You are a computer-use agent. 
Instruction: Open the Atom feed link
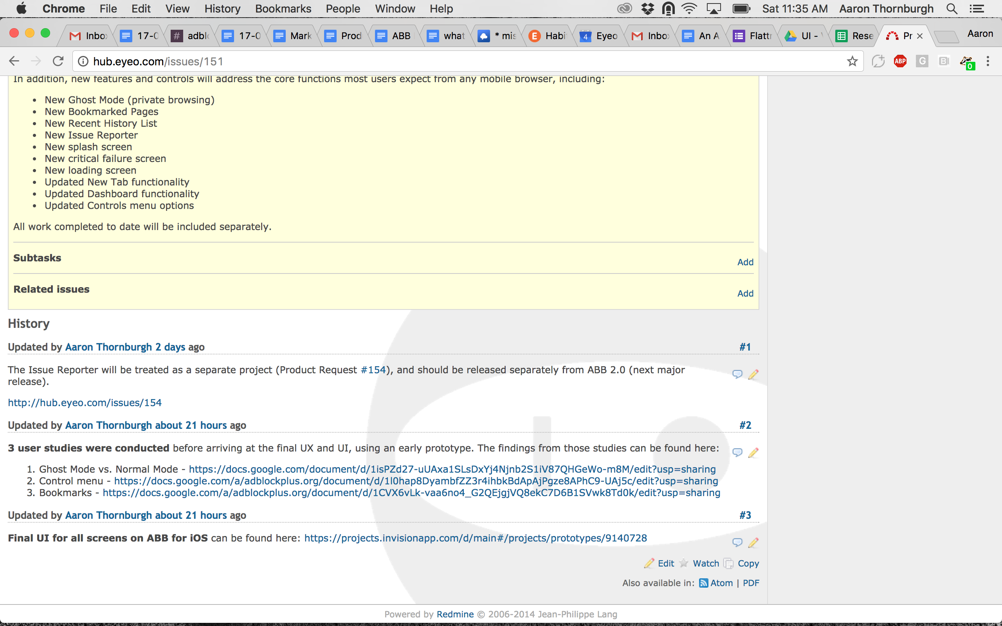tap(721, 583)
